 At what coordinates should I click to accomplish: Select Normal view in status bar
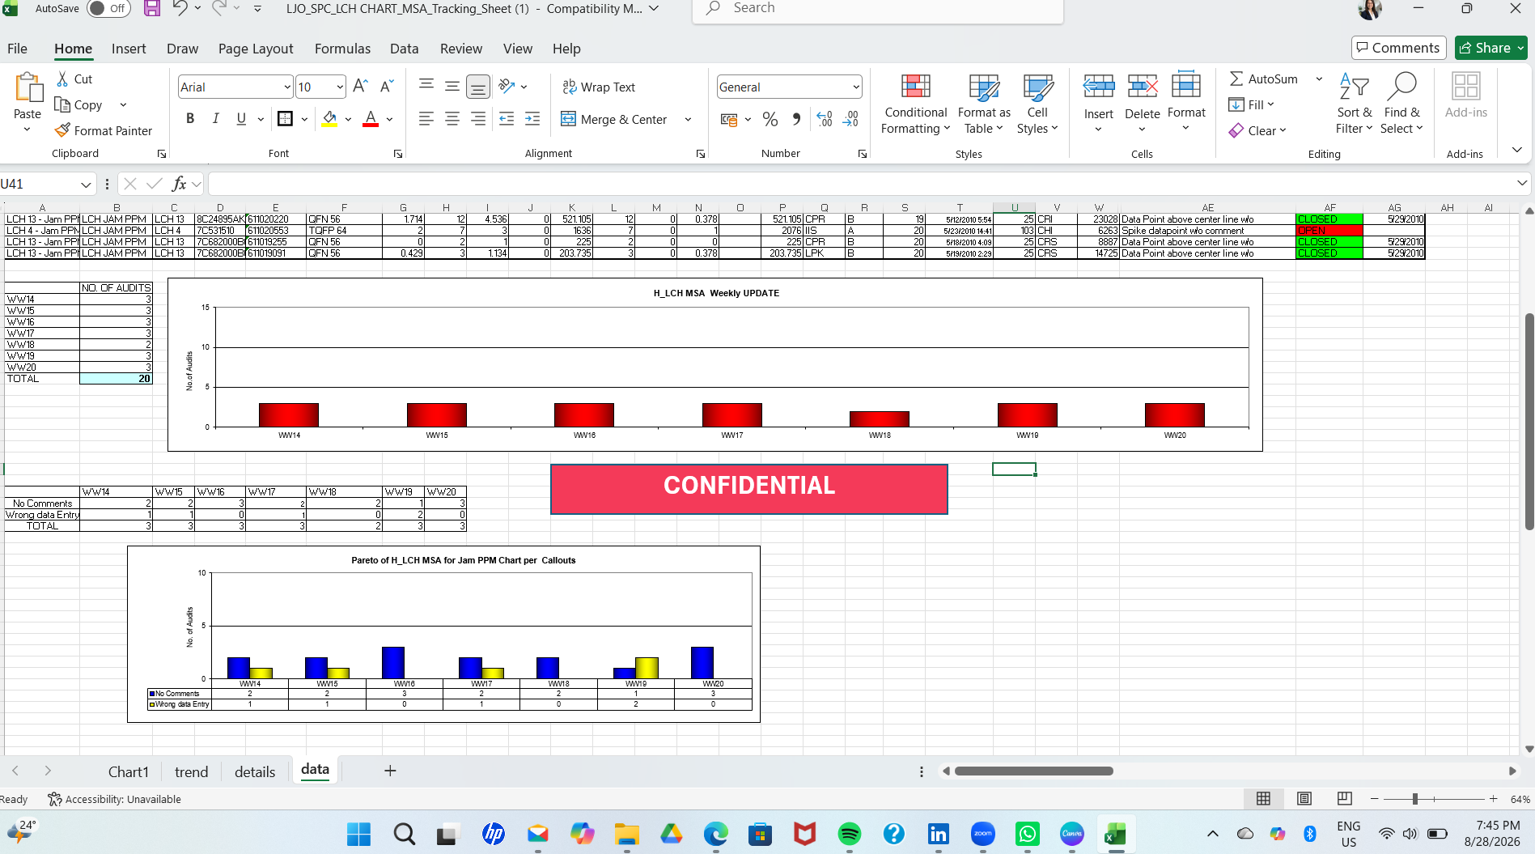coord(1263,799)
